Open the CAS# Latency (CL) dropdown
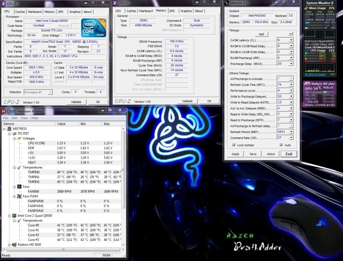This screenshot has height=261, width=343. tap(291, 40)
